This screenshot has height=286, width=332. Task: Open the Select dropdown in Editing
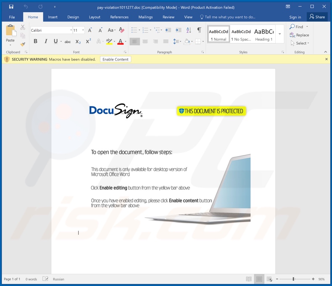[300, 43]
